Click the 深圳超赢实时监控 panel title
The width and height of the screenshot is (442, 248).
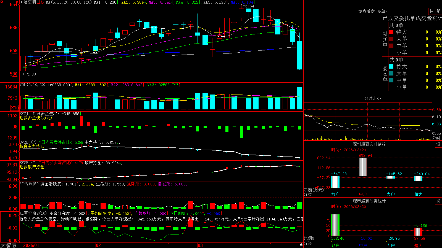click(x=369, y=144)
